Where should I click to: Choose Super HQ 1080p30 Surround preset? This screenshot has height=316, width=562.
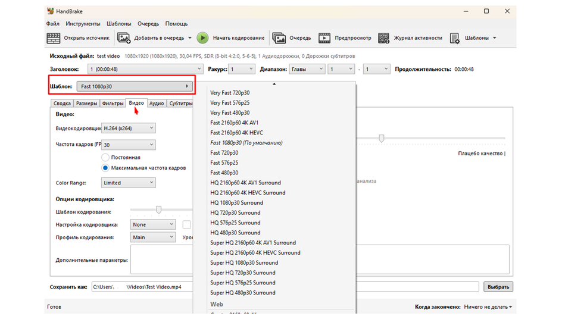click(244, 263)
